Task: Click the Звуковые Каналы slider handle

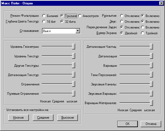Action: pos(151,84)
